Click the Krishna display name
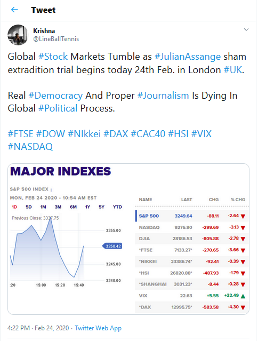Image resolution: width=258 pixels, height=341 pixels. (x=44, y=31)
